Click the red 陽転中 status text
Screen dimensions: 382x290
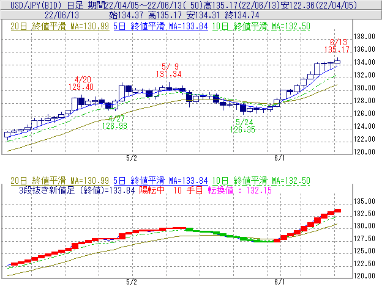(x=152, y=190)
